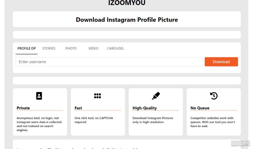Click the Fast grid icon
This screenshot has width=253, height=149.
97,96
